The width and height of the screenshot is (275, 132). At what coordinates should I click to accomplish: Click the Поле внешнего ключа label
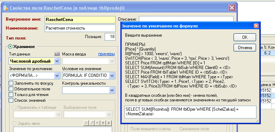(150, 129)
